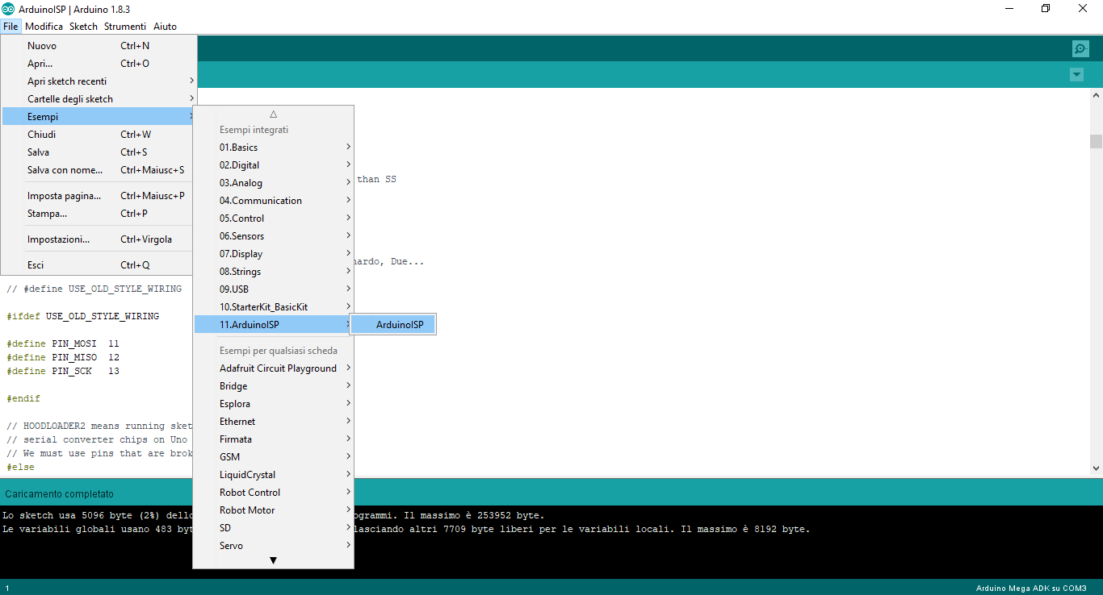Open the tab options dropdown arrow
The width and height of the screenshot is (1103, 595).
1076,75
